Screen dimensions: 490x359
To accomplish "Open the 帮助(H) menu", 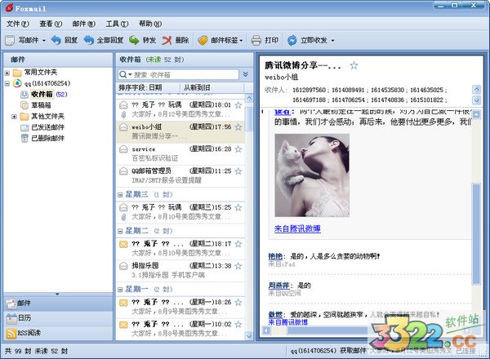I will tap(150, 24).
